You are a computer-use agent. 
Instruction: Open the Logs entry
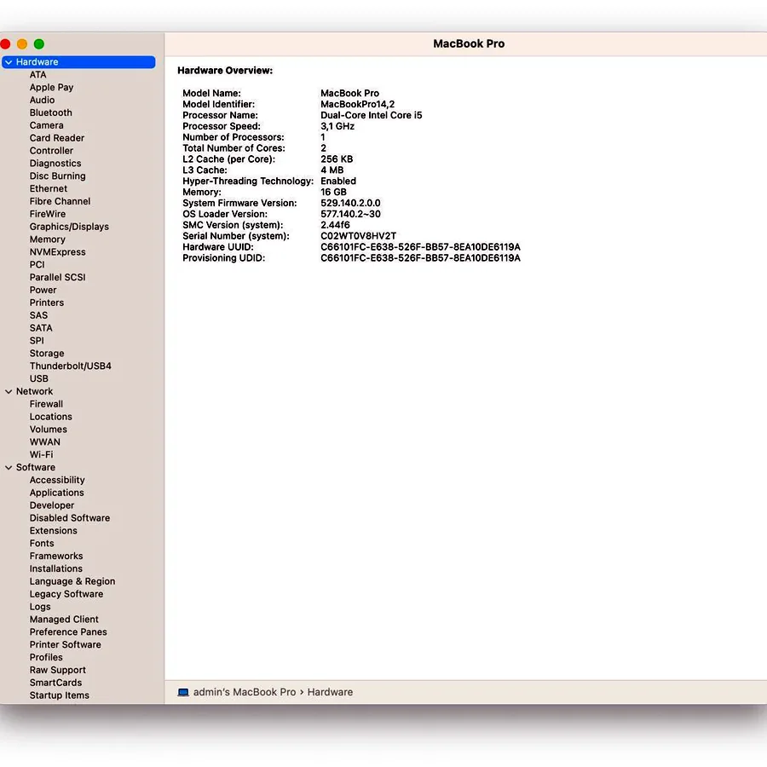pyautogui.click(x=40, y=608)
